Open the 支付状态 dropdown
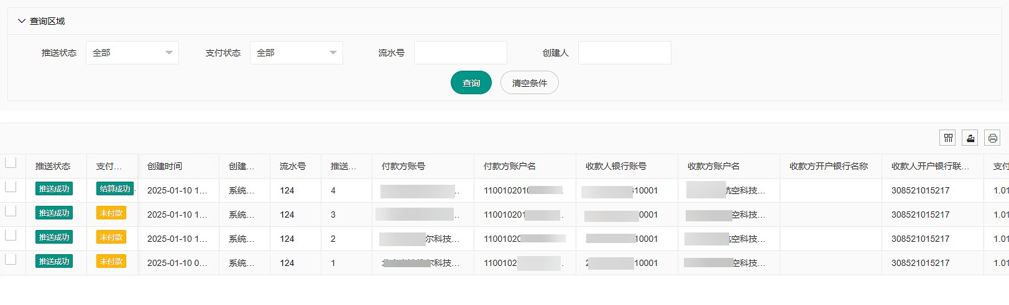 296,53
